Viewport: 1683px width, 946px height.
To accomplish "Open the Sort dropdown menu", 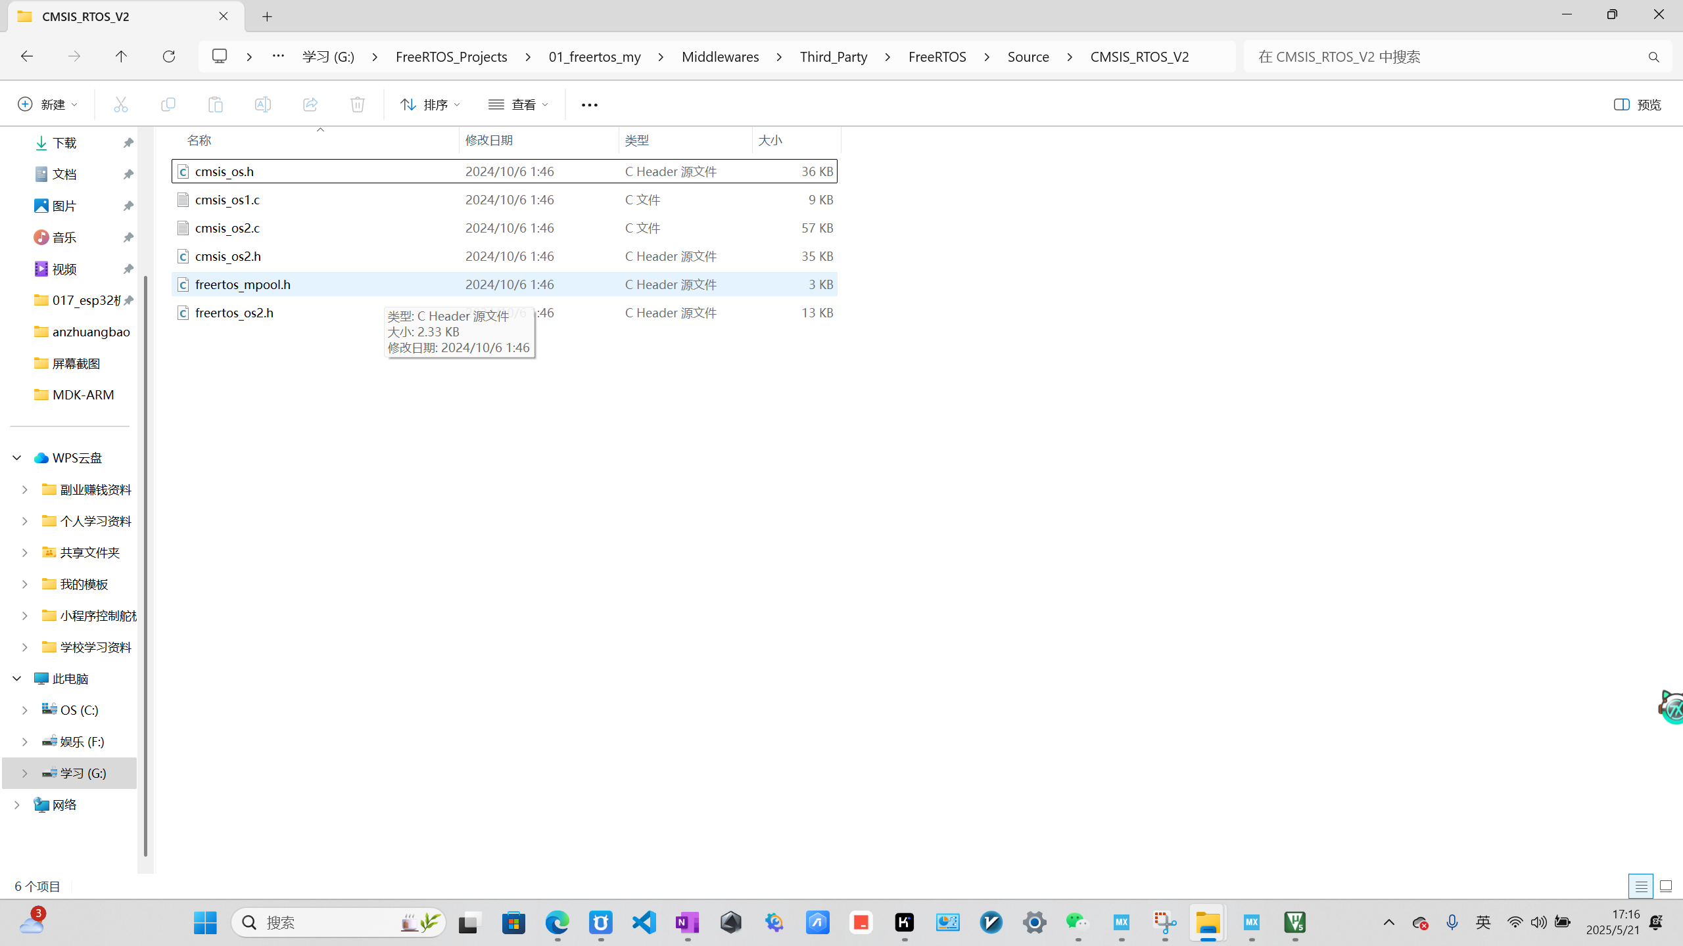I will [x=430, y=104].
